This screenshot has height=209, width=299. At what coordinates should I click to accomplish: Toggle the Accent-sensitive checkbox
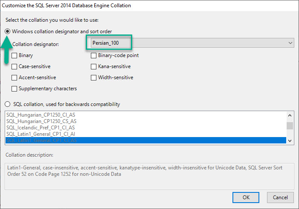tap(15, 77)
